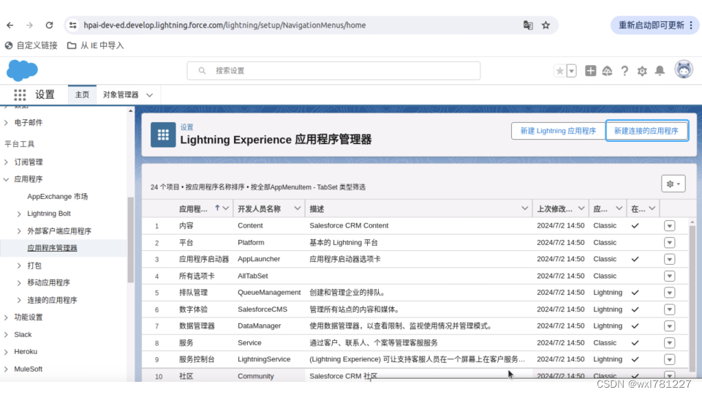
Task: Open the setup gear in header
Action: point(642,71)
